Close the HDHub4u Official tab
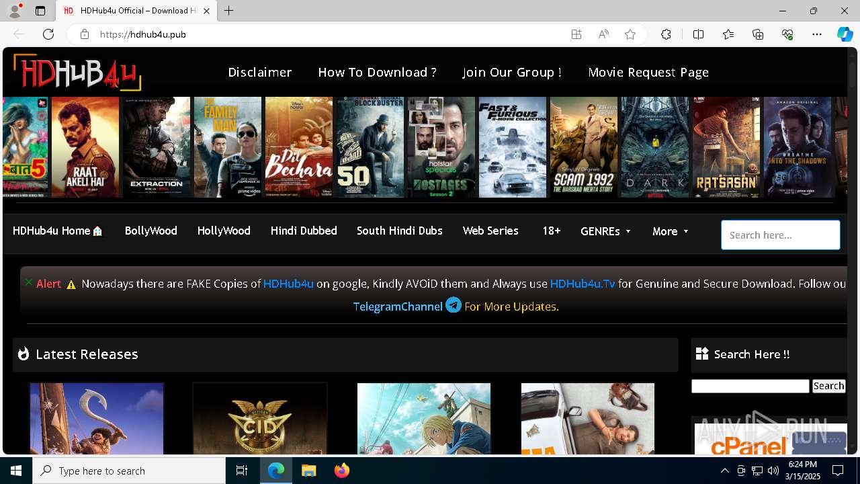This screenshot has height=484, width=860. tap(207, 11)
